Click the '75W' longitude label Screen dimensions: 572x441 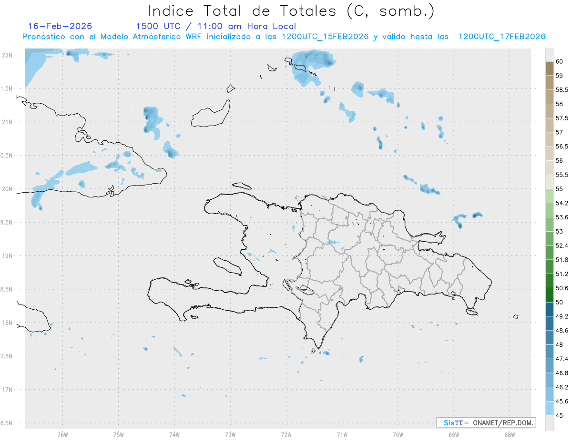coord(118,435)
